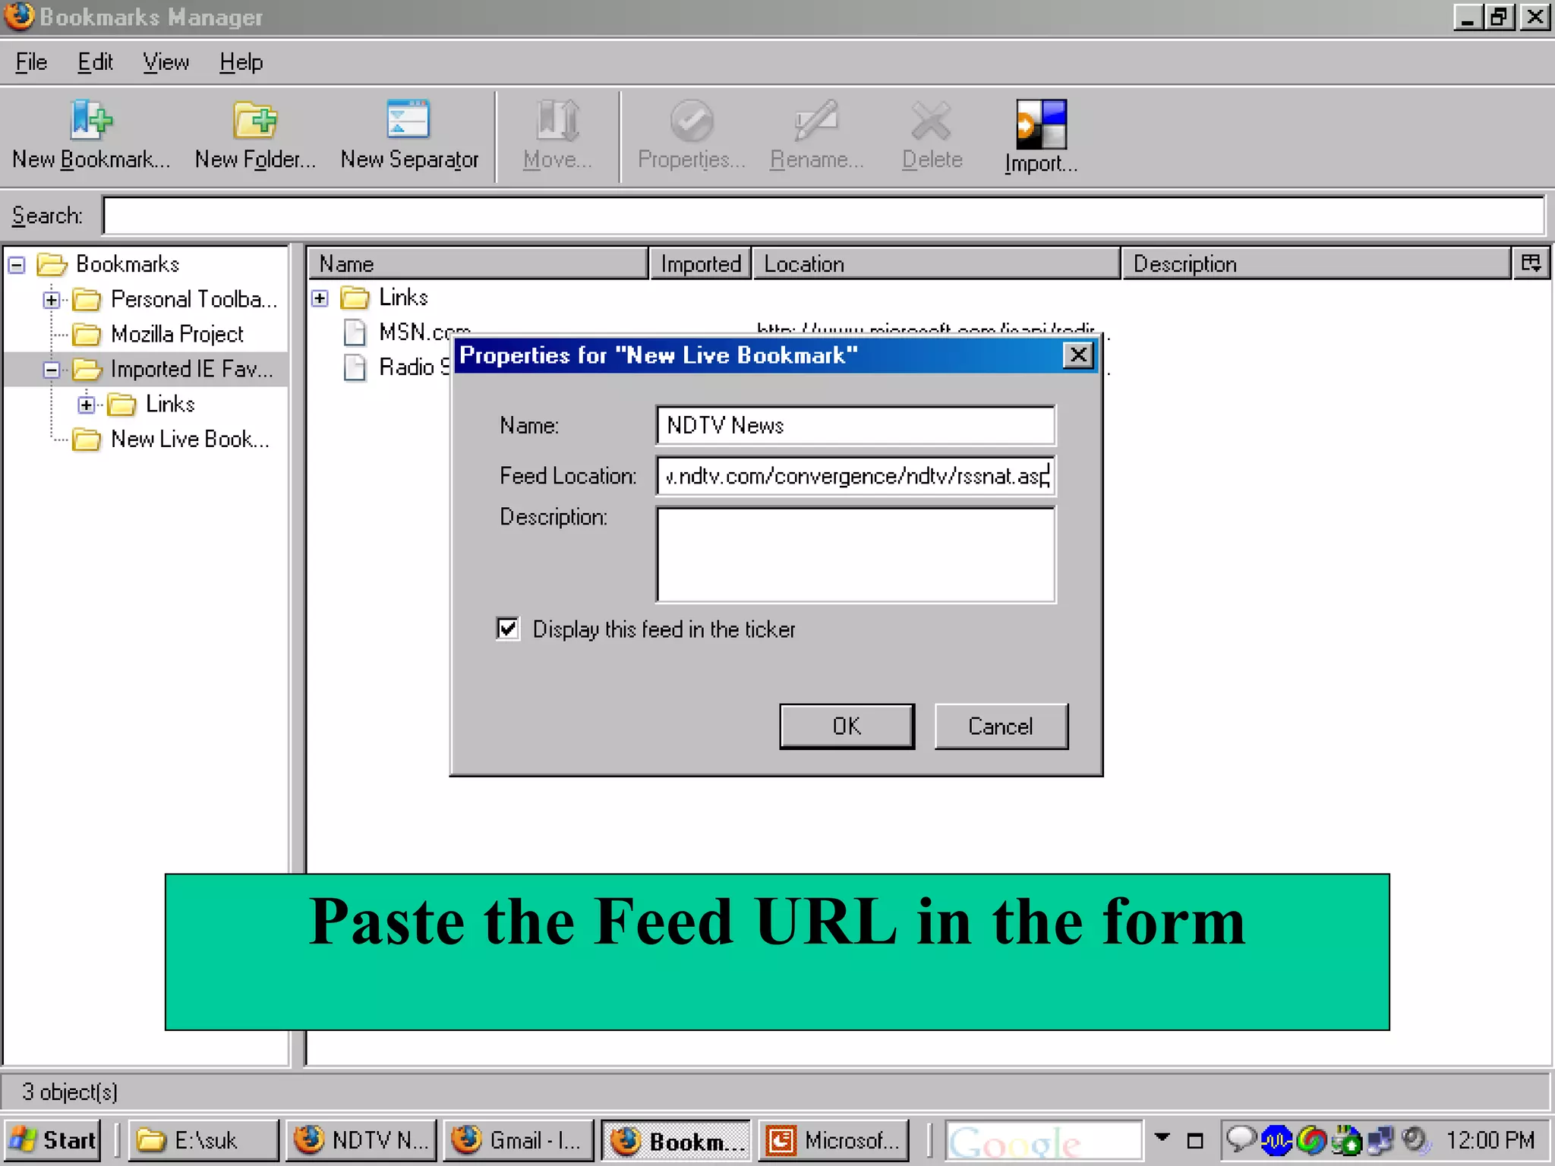The height and width of the screenshot is (1166, 1555).
Task: Switch to Gmail Firefox taskbar button
Action: 519,1139
